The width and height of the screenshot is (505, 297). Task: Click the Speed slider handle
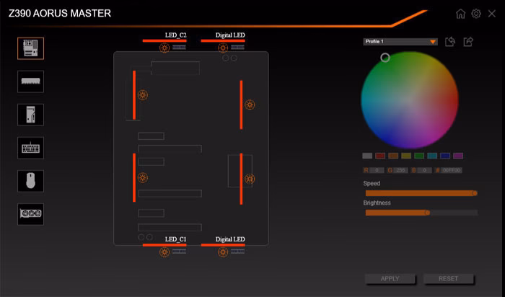[x=475, y=193]
